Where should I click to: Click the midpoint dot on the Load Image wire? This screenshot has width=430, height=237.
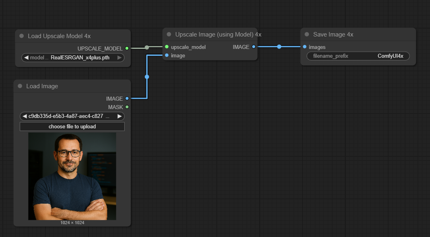(147, 77)
